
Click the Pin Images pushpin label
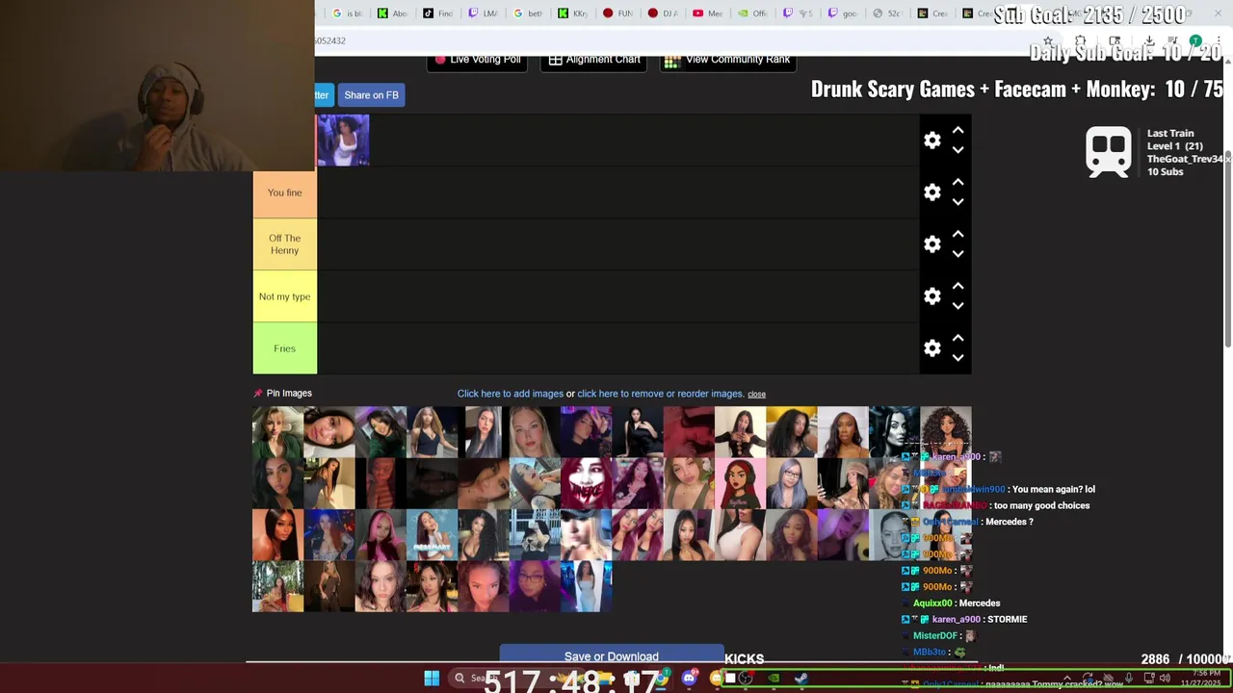(282, 393)
